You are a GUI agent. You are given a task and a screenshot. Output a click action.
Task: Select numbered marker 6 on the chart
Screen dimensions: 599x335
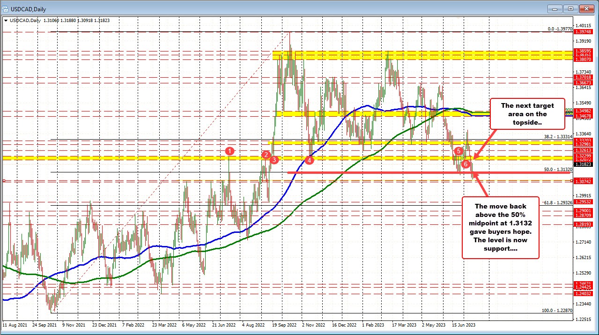466,164
